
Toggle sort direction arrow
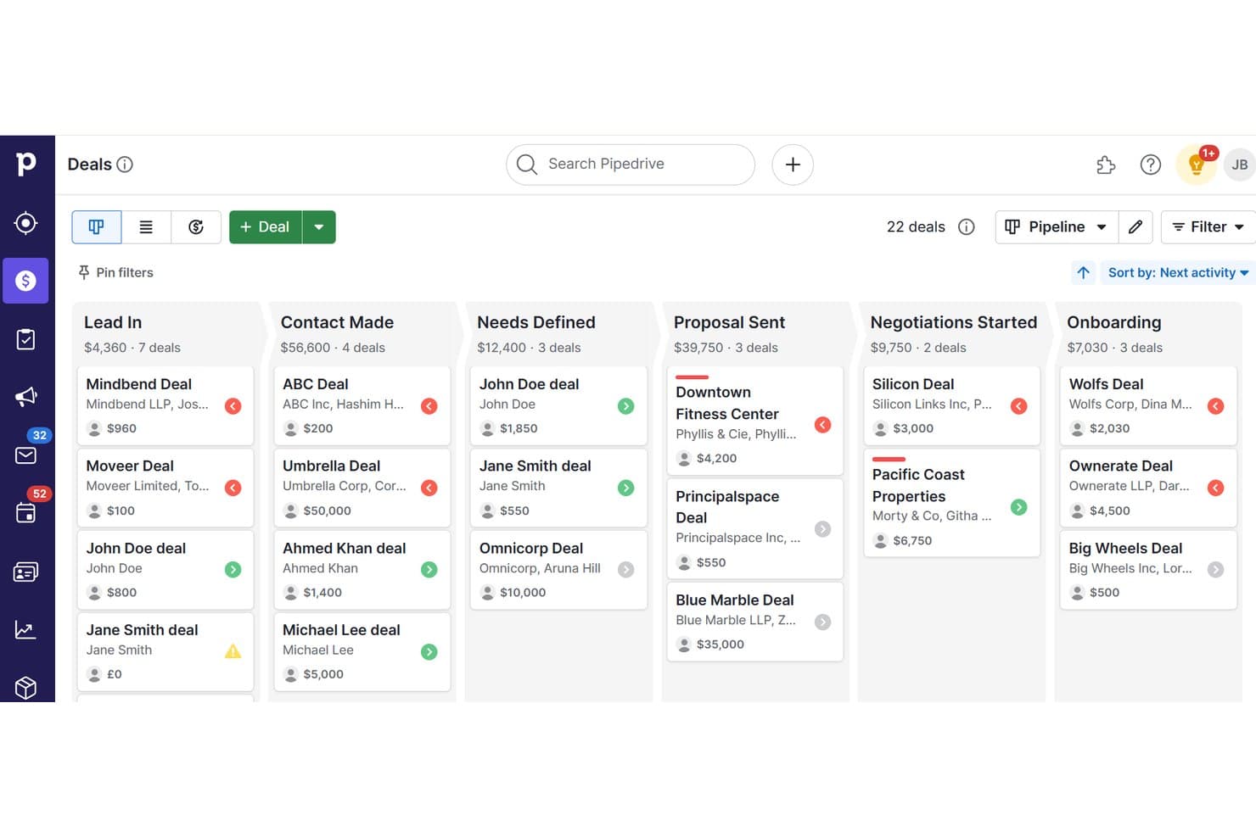tap(1084, 272)
